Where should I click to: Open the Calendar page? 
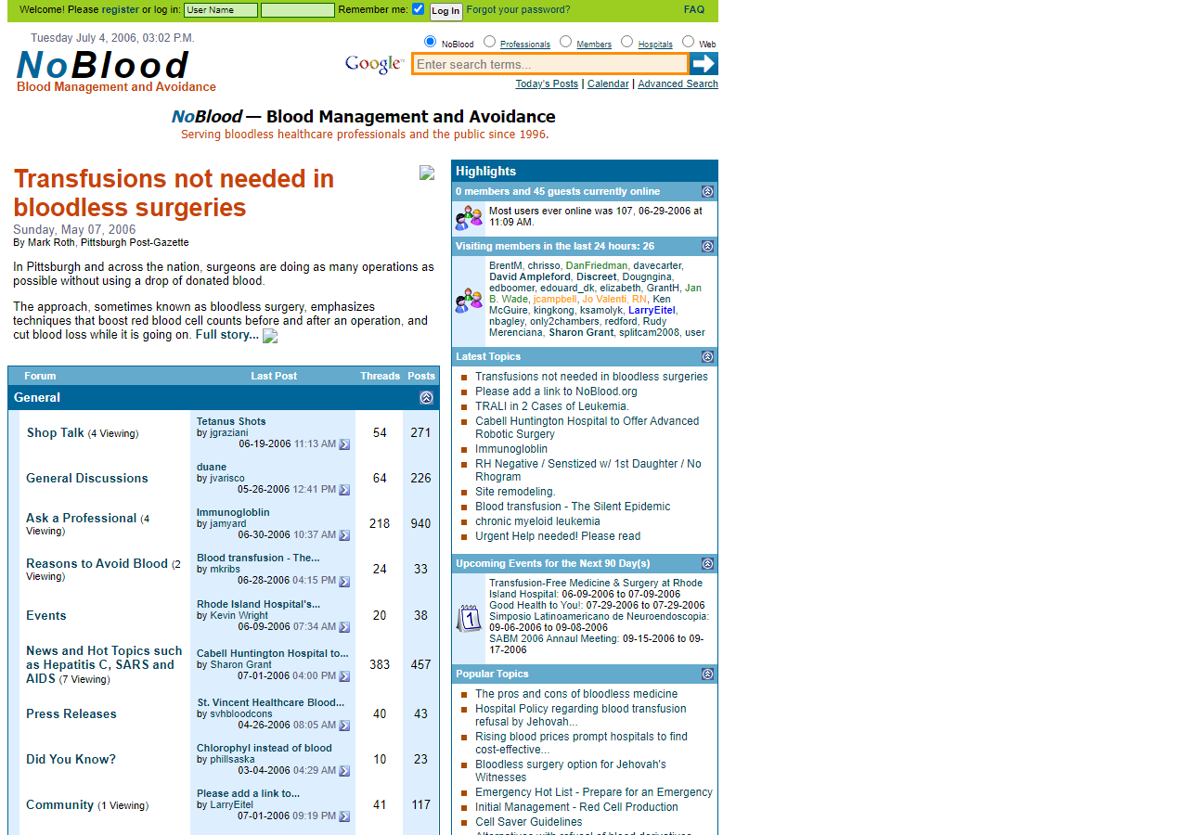pyautogui.click(x=608, y=83)
